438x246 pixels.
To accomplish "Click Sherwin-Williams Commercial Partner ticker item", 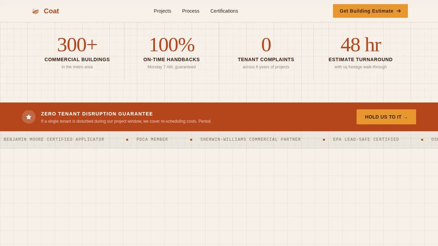I will [250, 139].
